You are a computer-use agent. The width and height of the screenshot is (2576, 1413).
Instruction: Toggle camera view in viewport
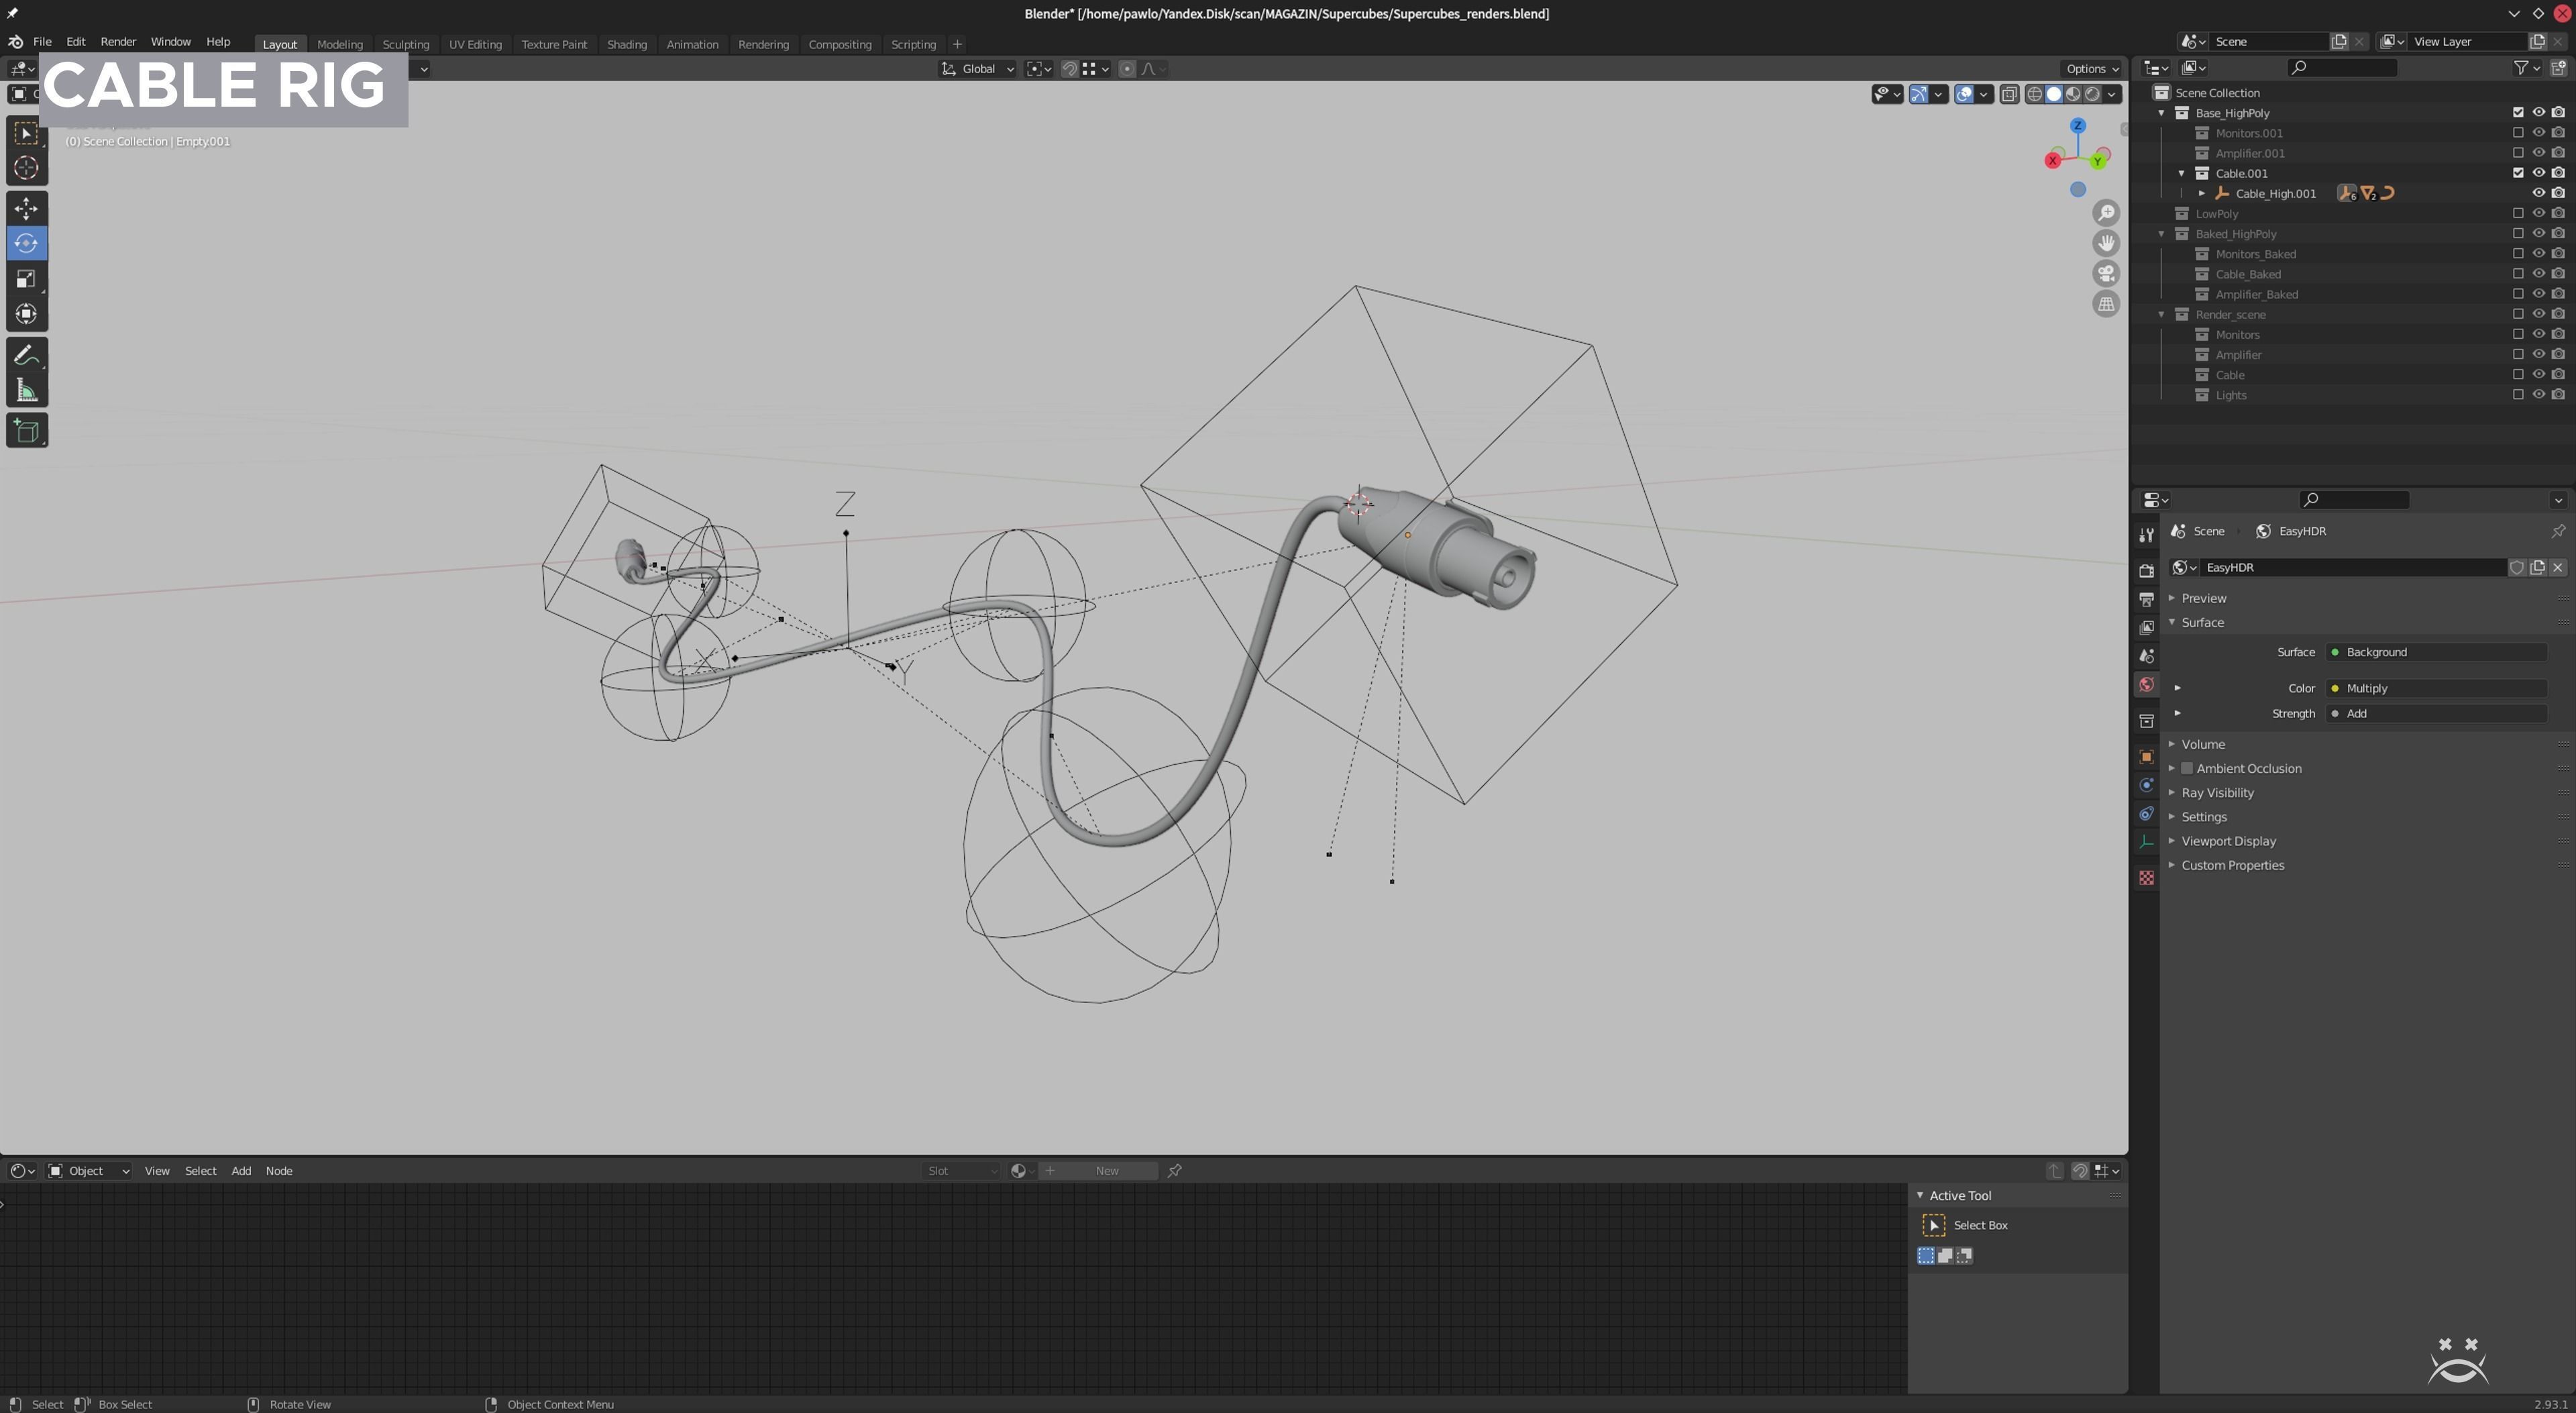2106,274
